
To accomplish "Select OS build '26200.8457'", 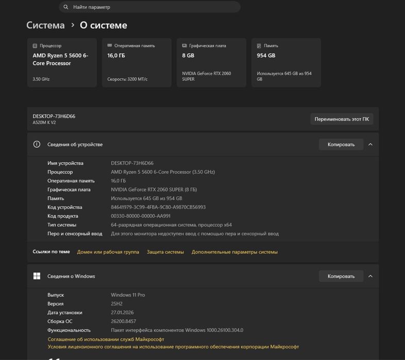I will pyautogui.click(x=123, y=321).
